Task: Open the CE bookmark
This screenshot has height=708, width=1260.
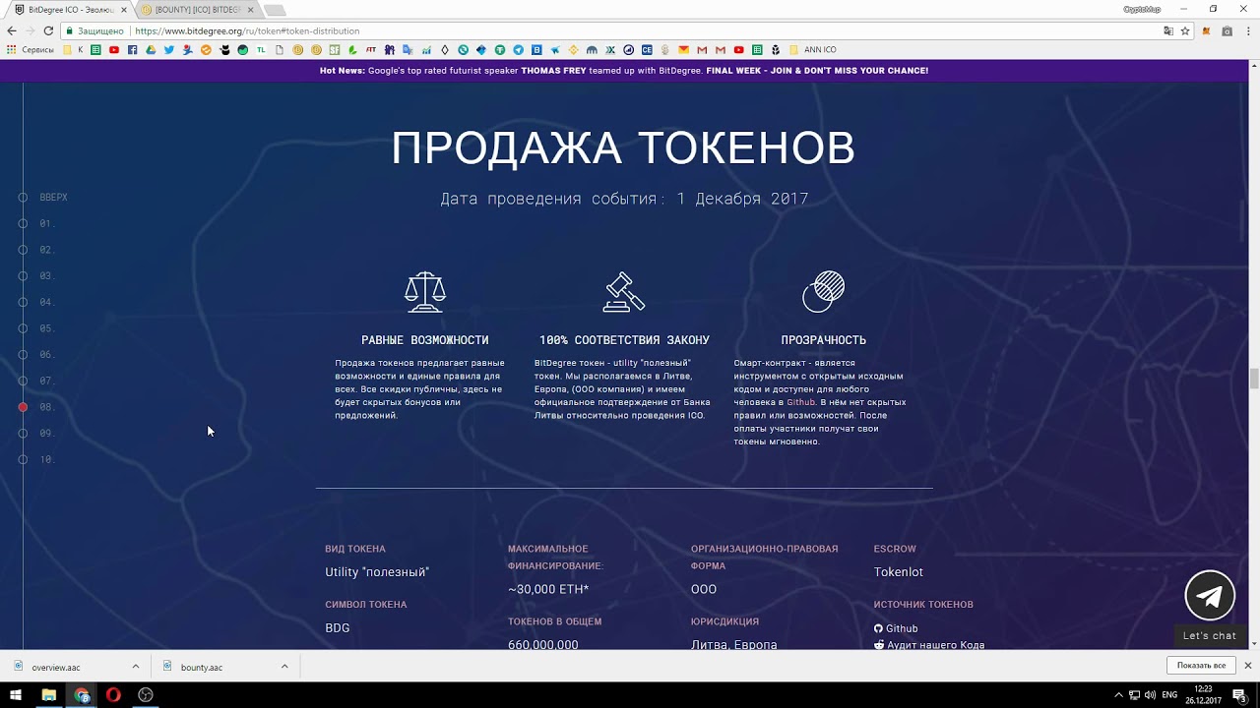Action: [x=647, y=49]
